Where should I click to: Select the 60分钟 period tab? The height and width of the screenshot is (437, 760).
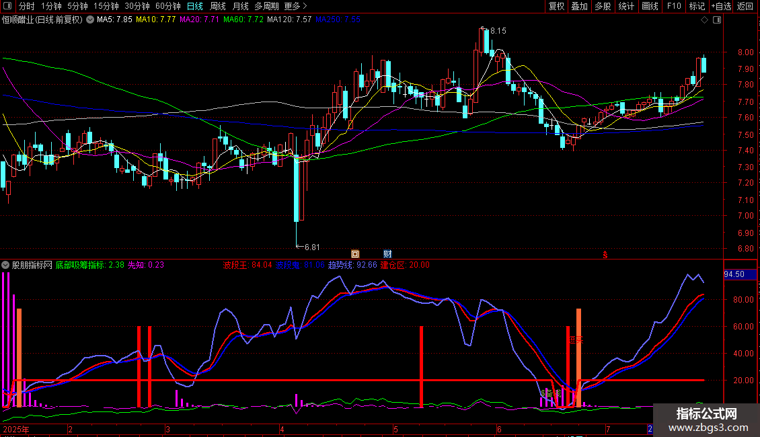click(168, 6)
